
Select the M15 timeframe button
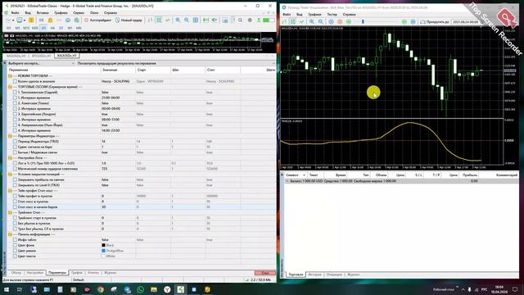(x=26, y=28)
